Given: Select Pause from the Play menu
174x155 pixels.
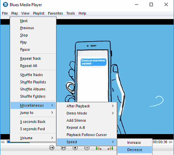Looking at the screenshot, I should click(x=33, y=50).
